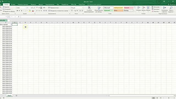Screen dimensions: 176x99
Task: Click the Decrease Font Size icon
Action: pyautogui.click(x=34, y=8)
